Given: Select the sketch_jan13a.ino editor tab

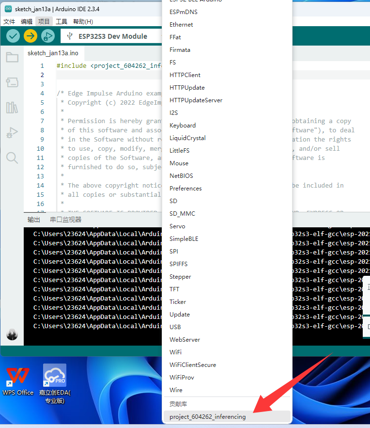Looking at the screenshot, I should tap(53, 53).
